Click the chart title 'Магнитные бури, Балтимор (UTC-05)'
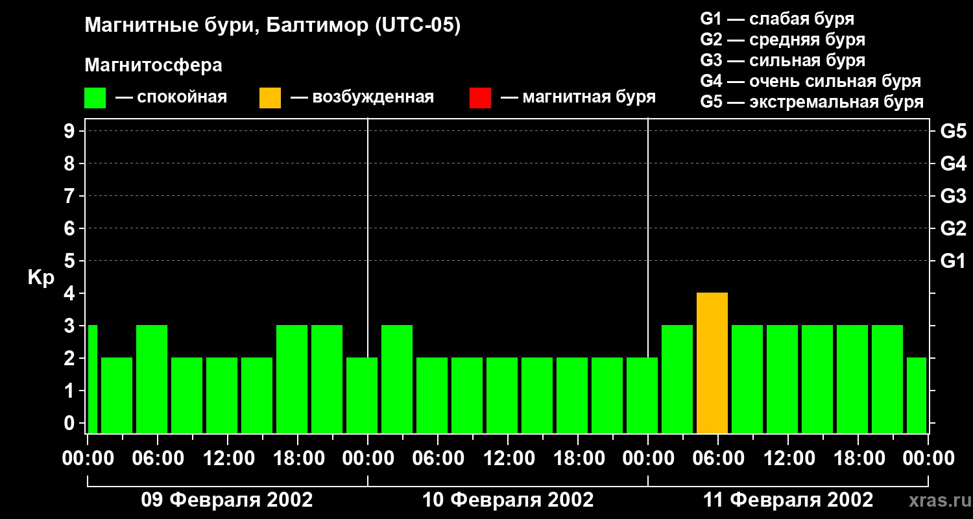 (x=272, y=26)
